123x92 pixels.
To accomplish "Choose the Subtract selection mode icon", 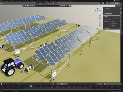I will (x=108, y=14).
